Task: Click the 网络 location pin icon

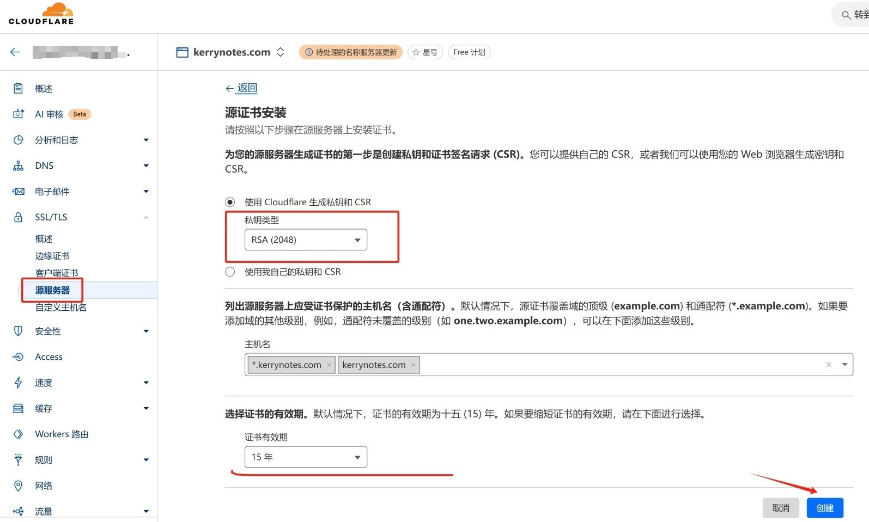Action: click(18, 486)
